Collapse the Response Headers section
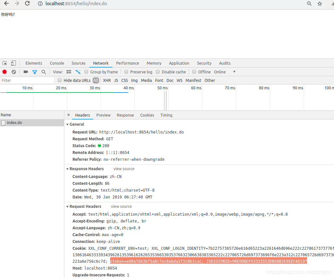The width and height of the screenshot is (334, 278). 67,169
